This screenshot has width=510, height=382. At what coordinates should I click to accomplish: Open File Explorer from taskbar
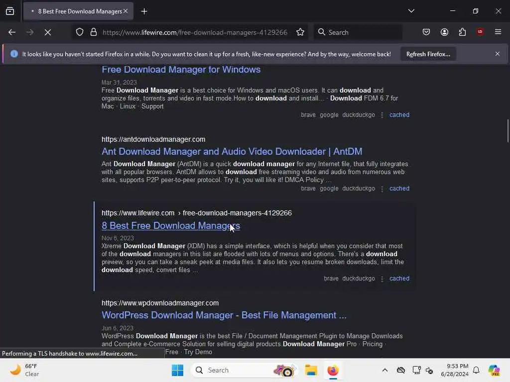[311, 370]
